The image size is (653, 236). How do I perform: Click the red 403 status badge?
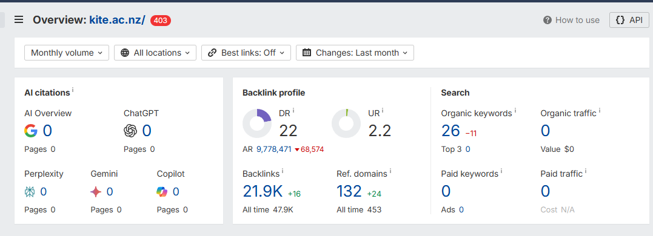(x=160, y=21)
